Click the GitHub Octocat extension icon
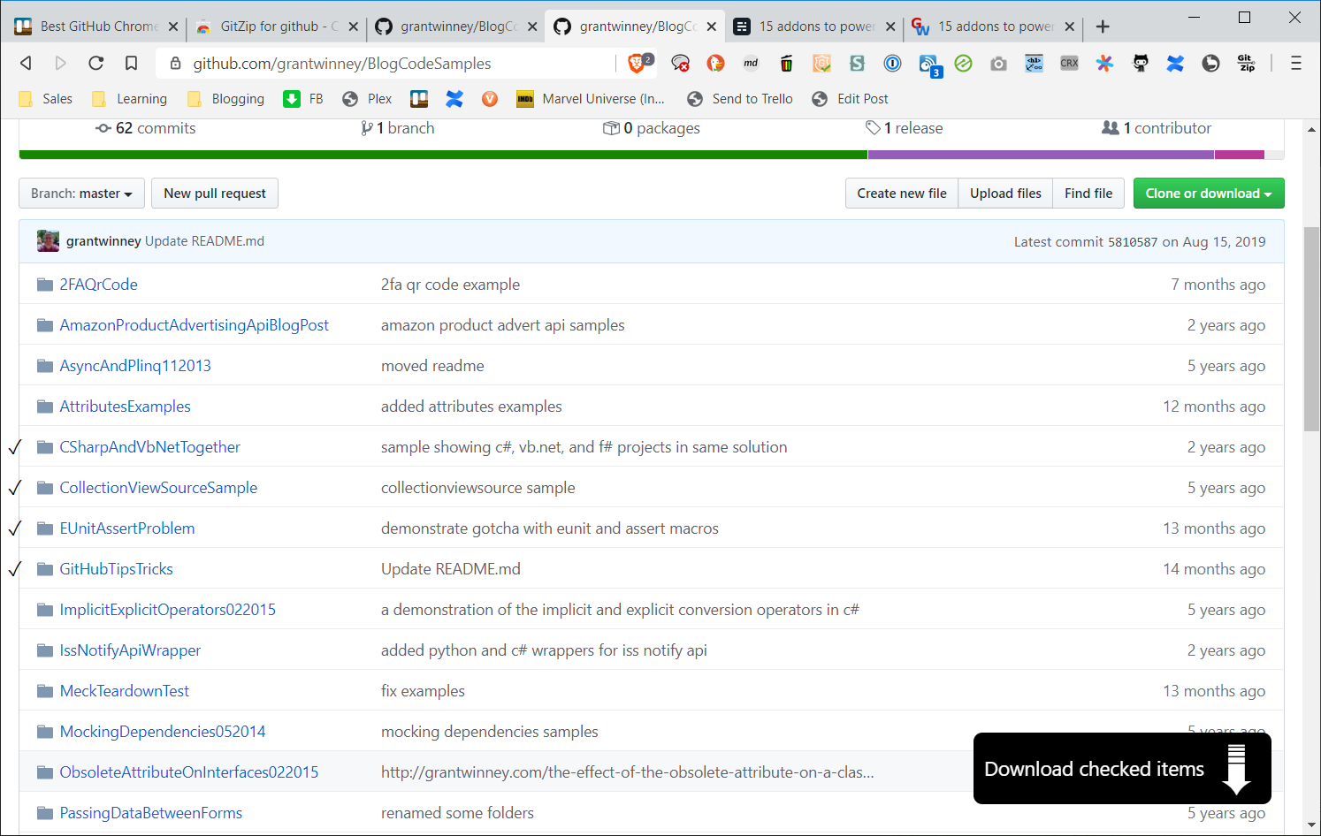Image resolution: width=1321 pixels, height=836 pixels. [x=1141, y=63]
